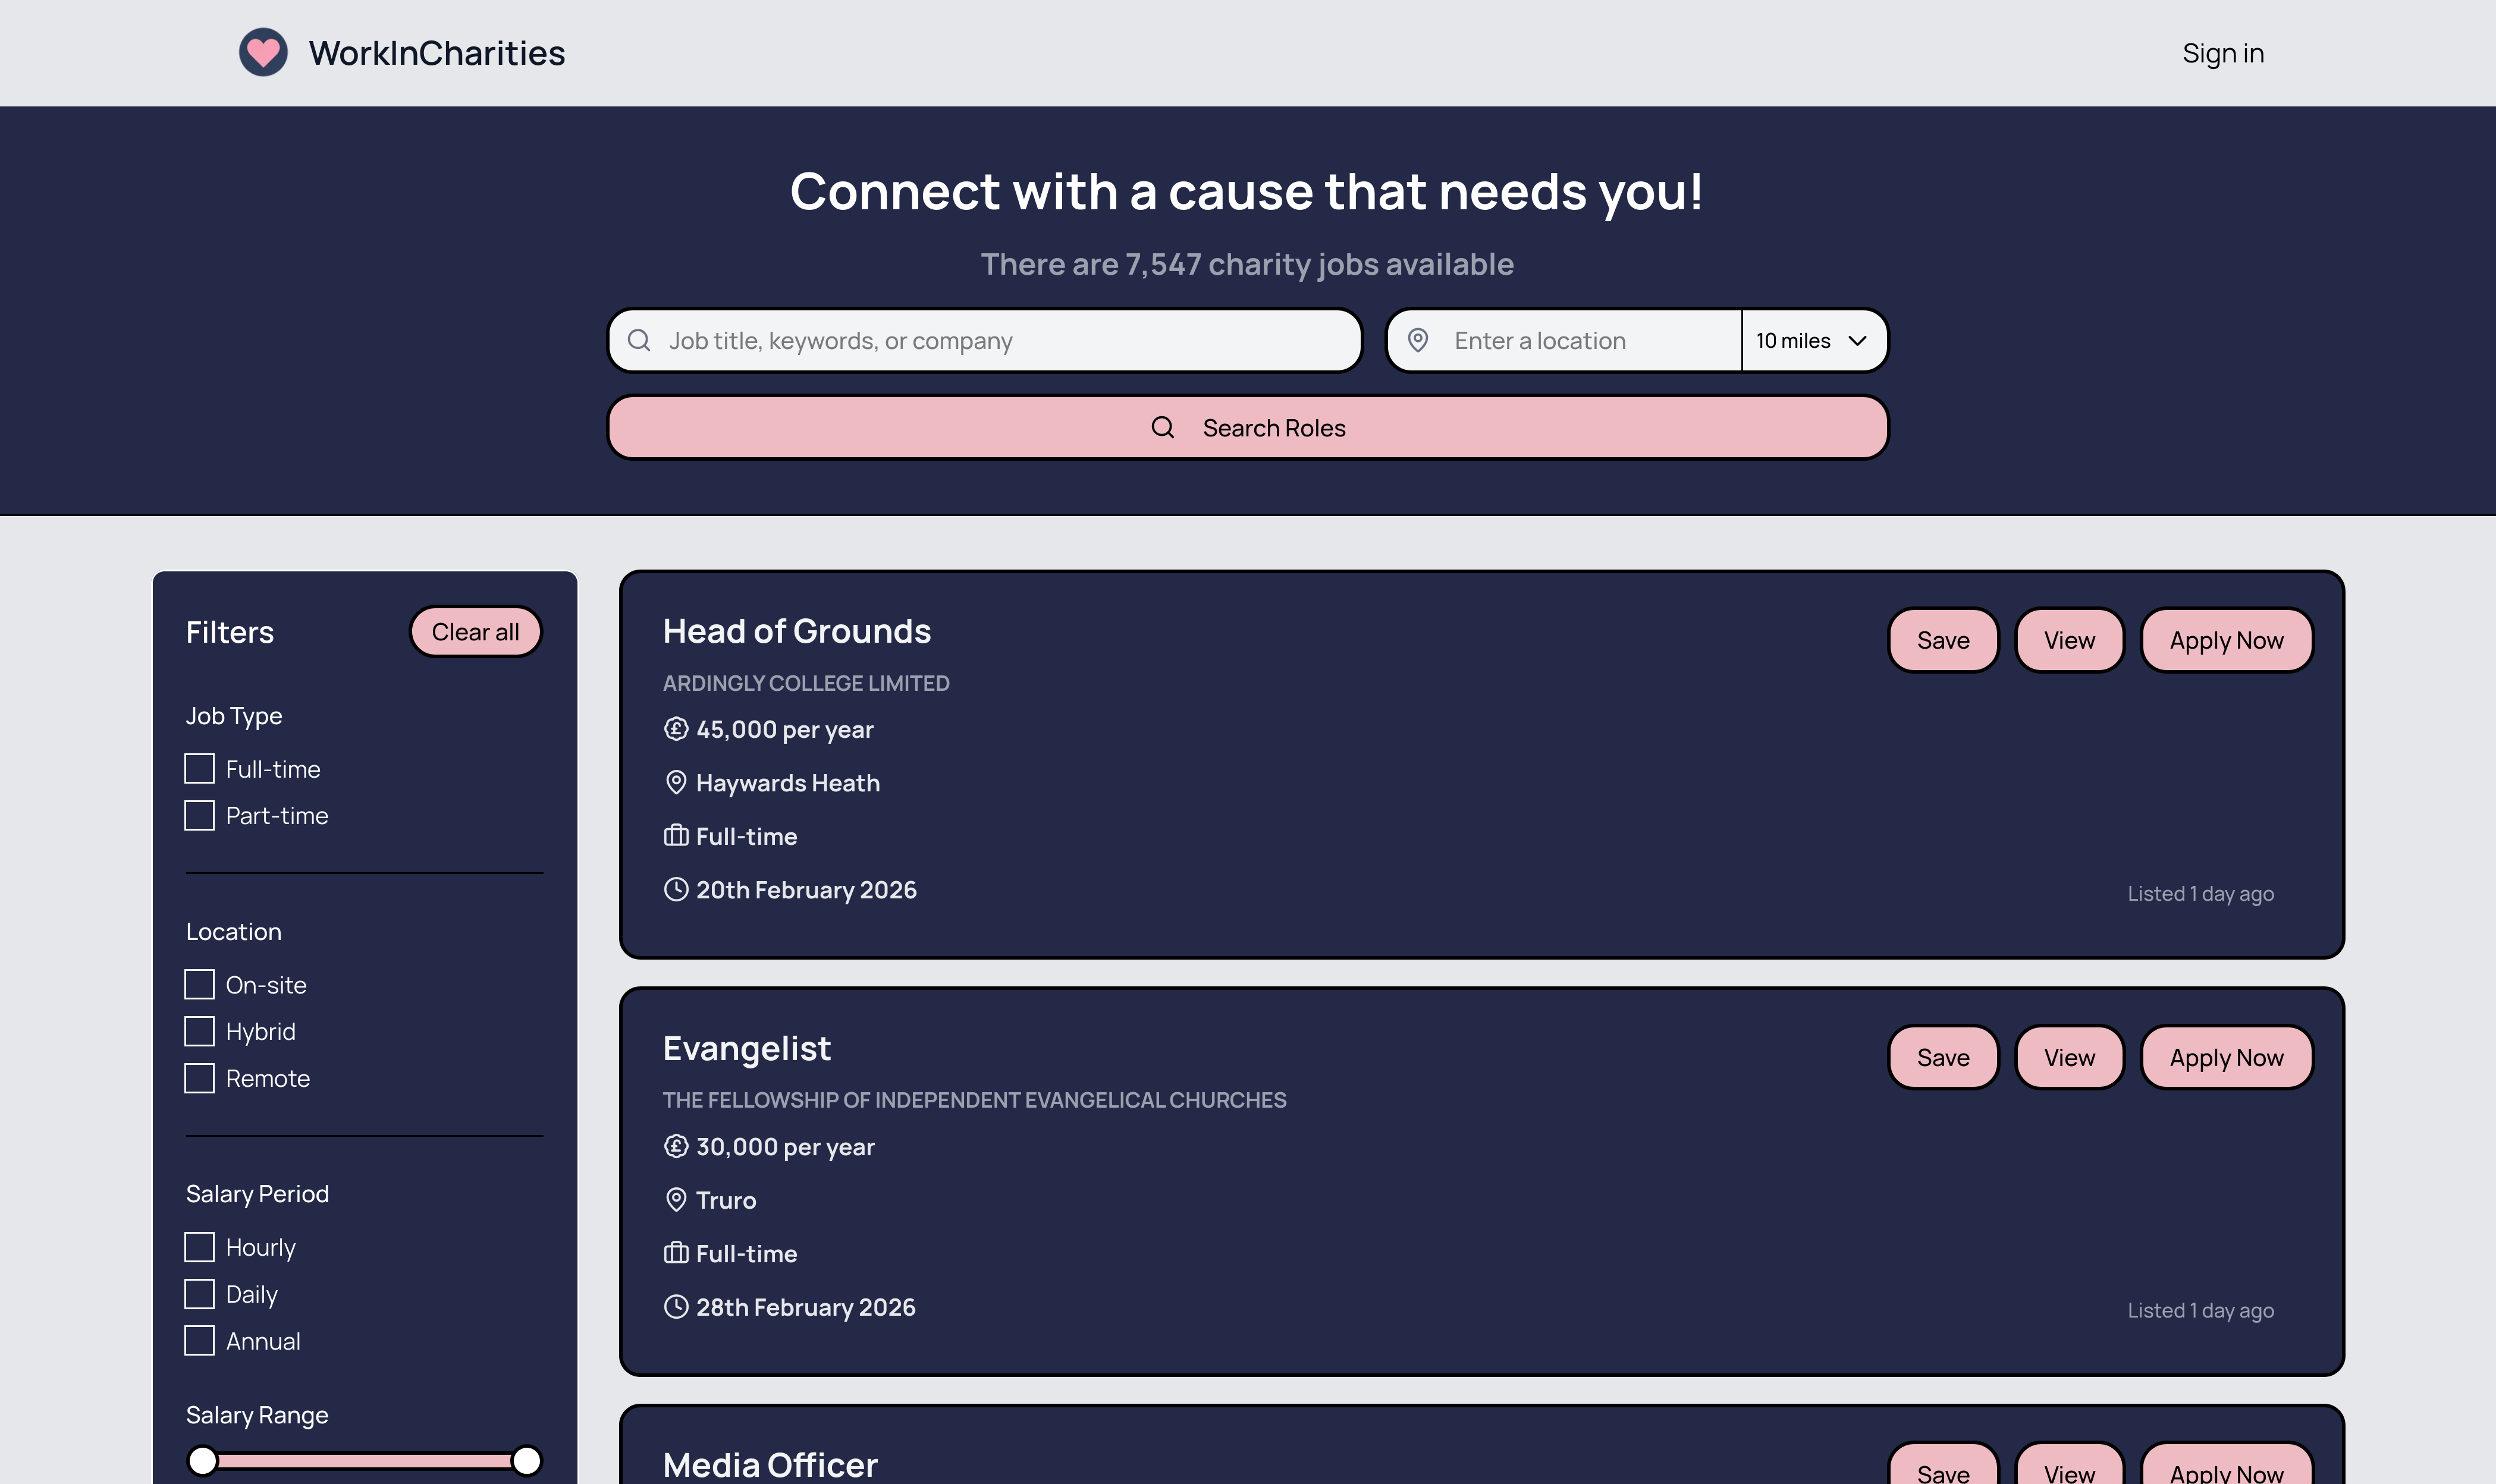Image resolution: width=2496 pixels, height=1484 pixels.
Task: Select the Hourly salary period checkbox
Action: (x=199, y=1247)
